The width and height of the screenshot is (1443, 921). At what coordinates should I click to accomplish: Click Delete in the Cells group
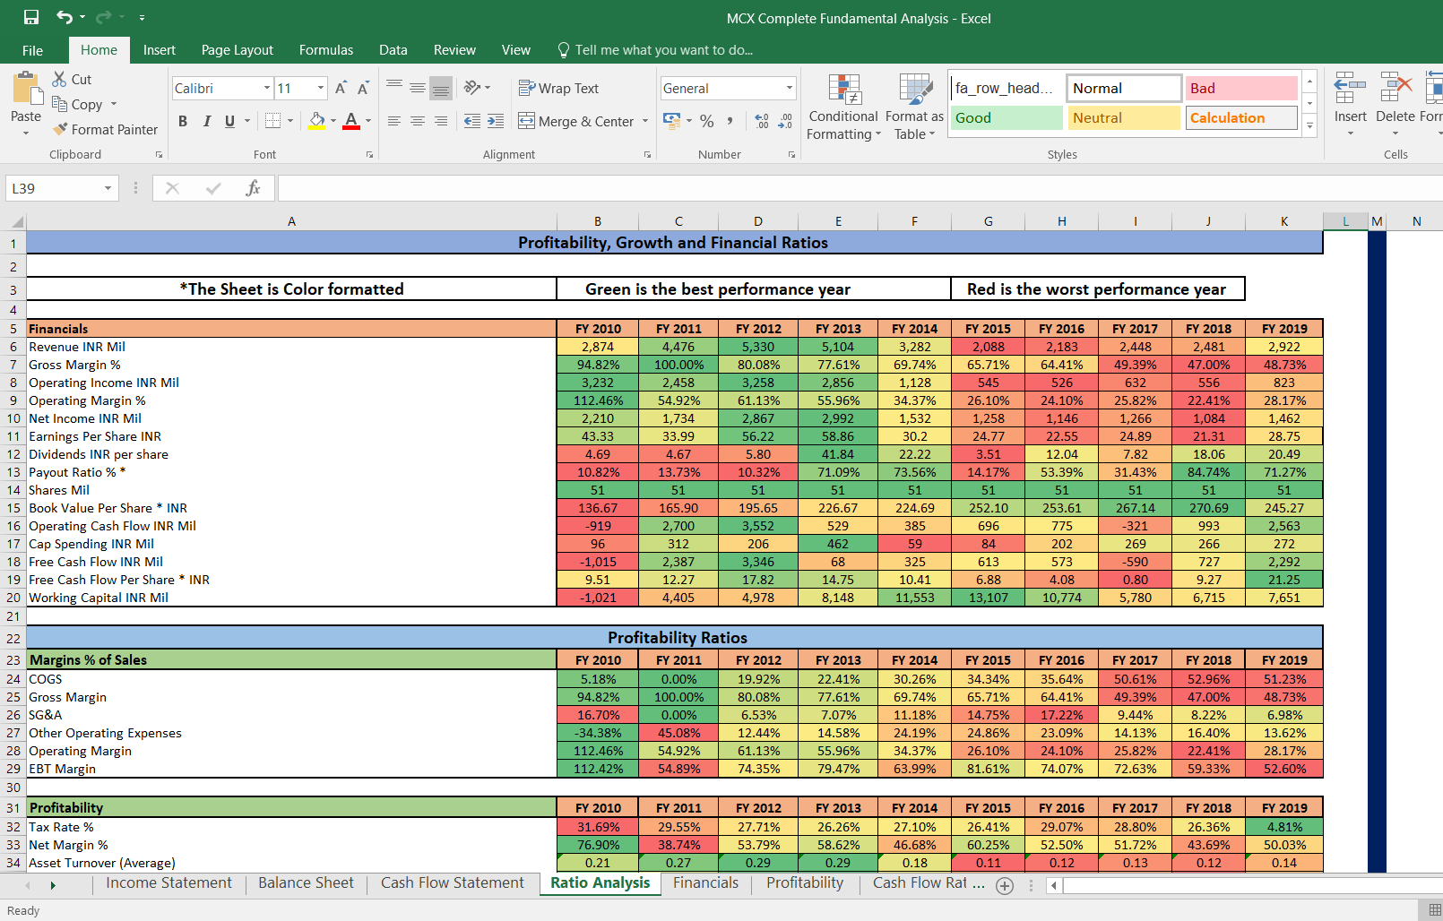1395,104
